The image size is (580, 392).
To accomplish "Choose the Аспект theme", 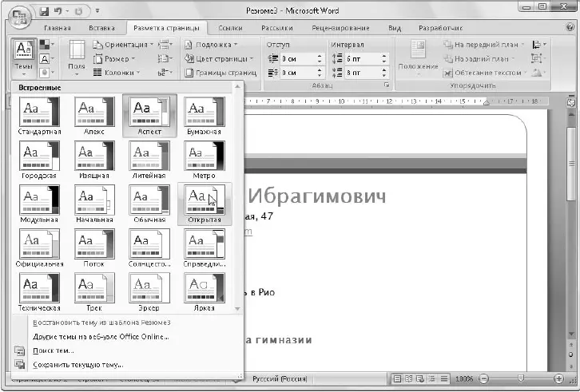I will point(149,116).
